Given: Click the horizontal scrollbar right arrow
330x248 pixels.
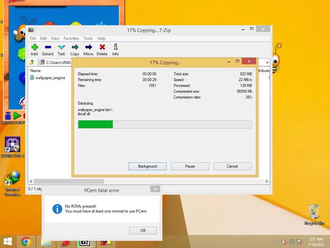Looking at the screenshot, I should (267, 181).
